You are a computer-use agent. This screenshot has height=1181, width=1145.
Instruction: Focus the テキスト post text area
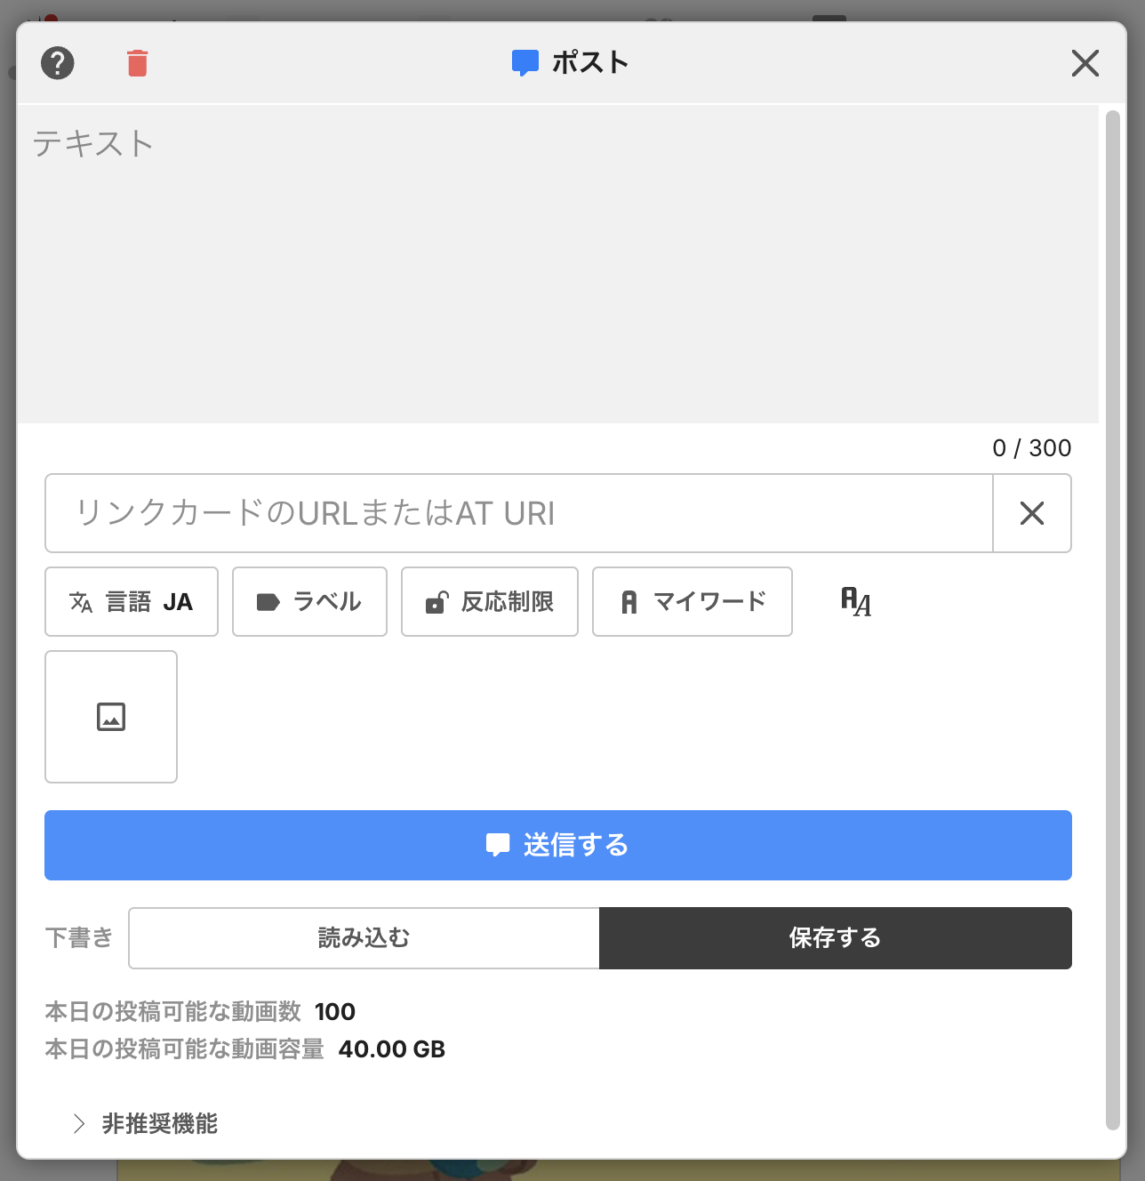557,263
